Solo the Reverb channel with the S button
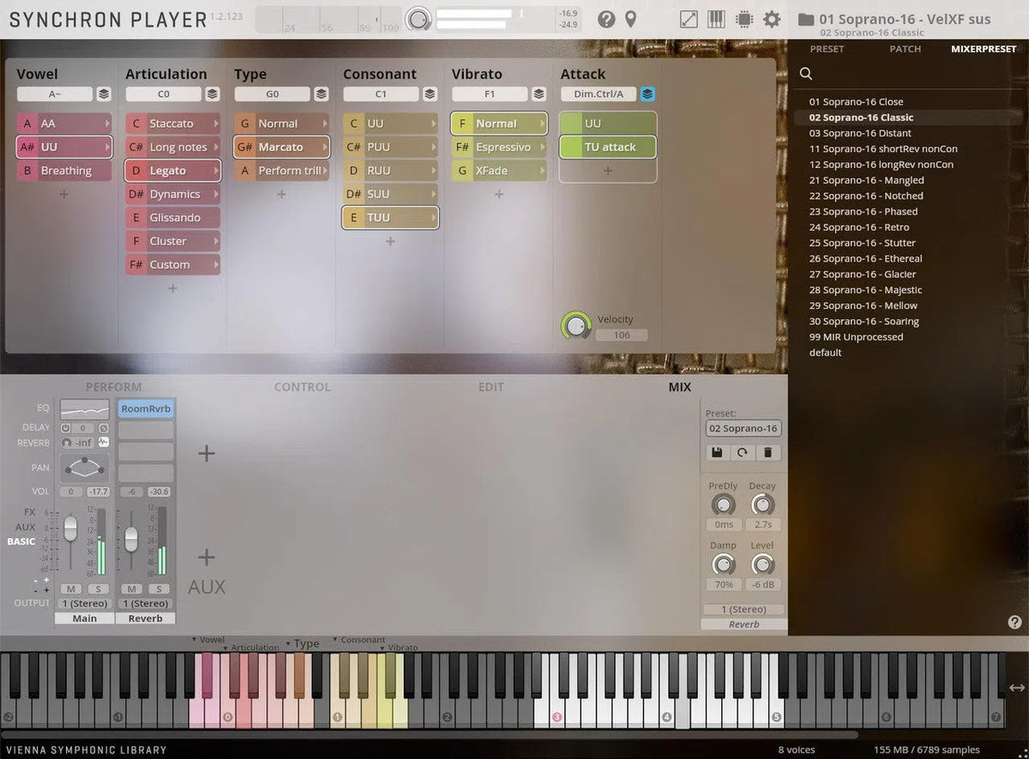 [157, 589]
